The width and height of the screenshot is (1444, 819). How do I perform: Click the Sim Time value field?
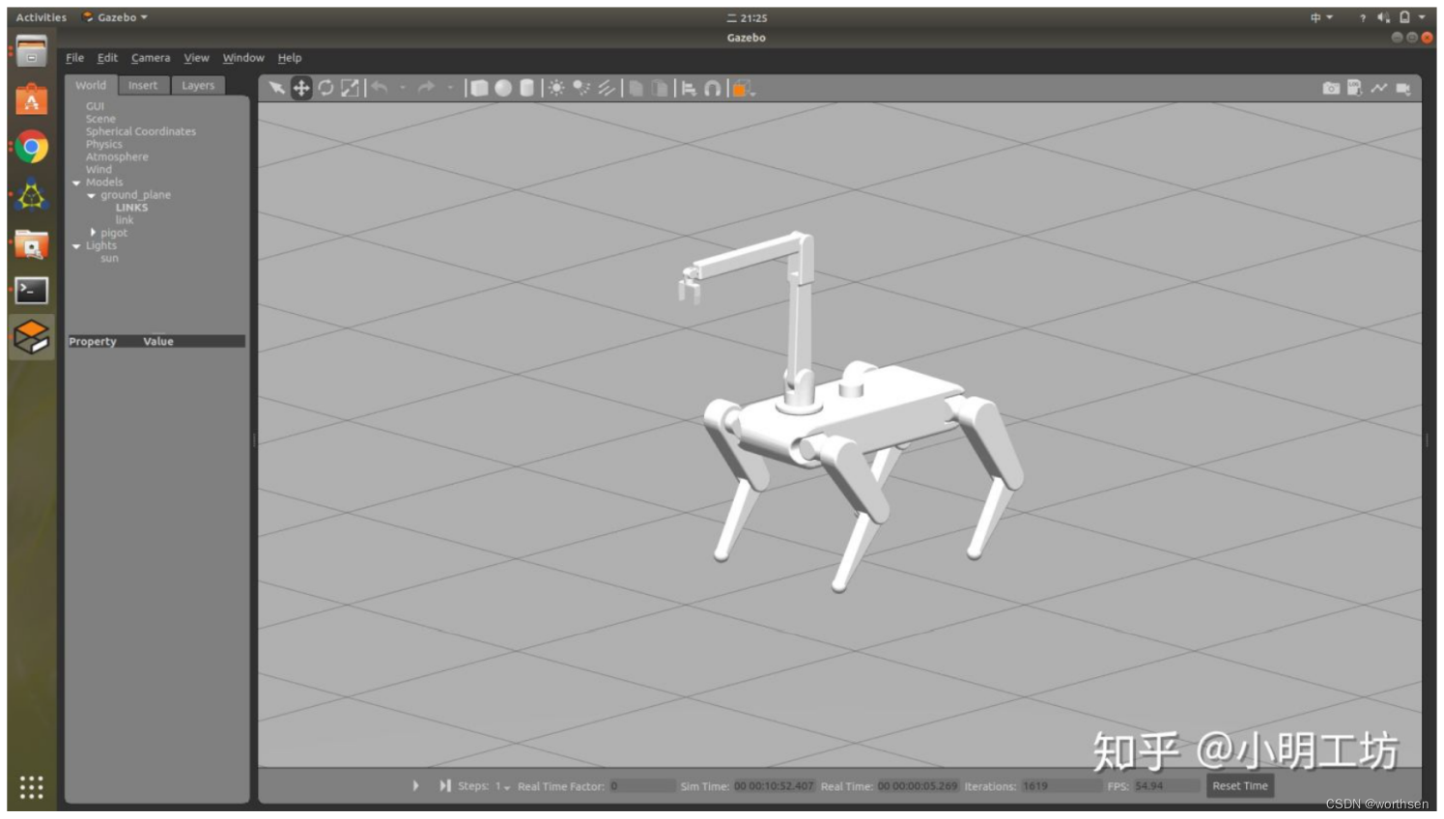[774, 786]
